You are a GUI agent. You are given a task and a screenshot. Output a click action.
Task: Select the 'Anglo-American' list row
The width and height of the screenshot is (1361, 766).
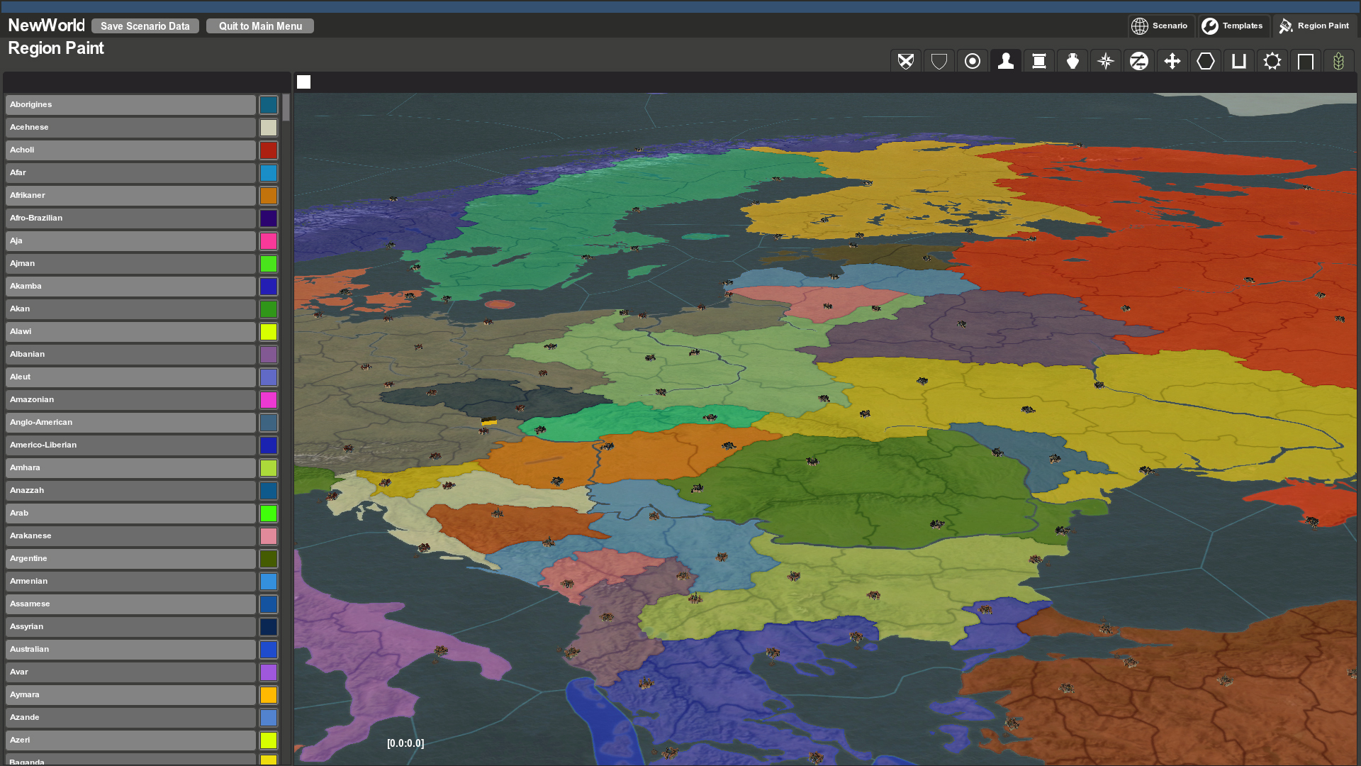(x=130, y=423)
